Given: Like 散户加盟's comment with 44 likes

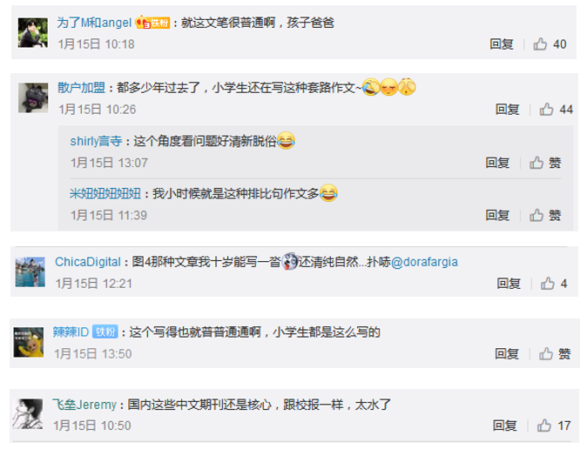Looking at the screenshot, I should 546,110.
